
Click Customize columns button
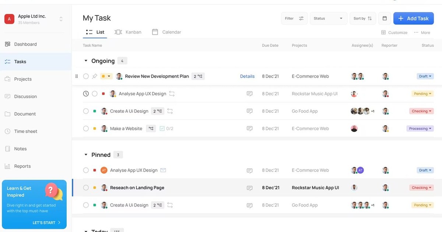click(x=394, y=32)
